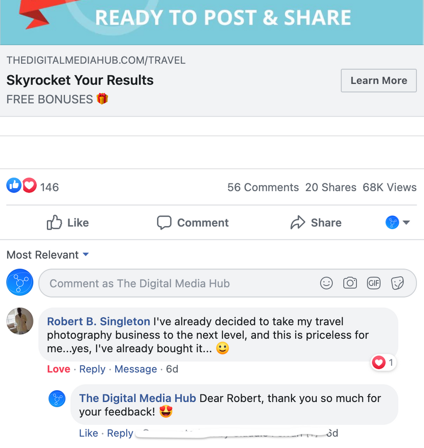Viewport: 424px width, 448px height.
Task: Click Reply under Robert's comment
Action: click(92, 369)
